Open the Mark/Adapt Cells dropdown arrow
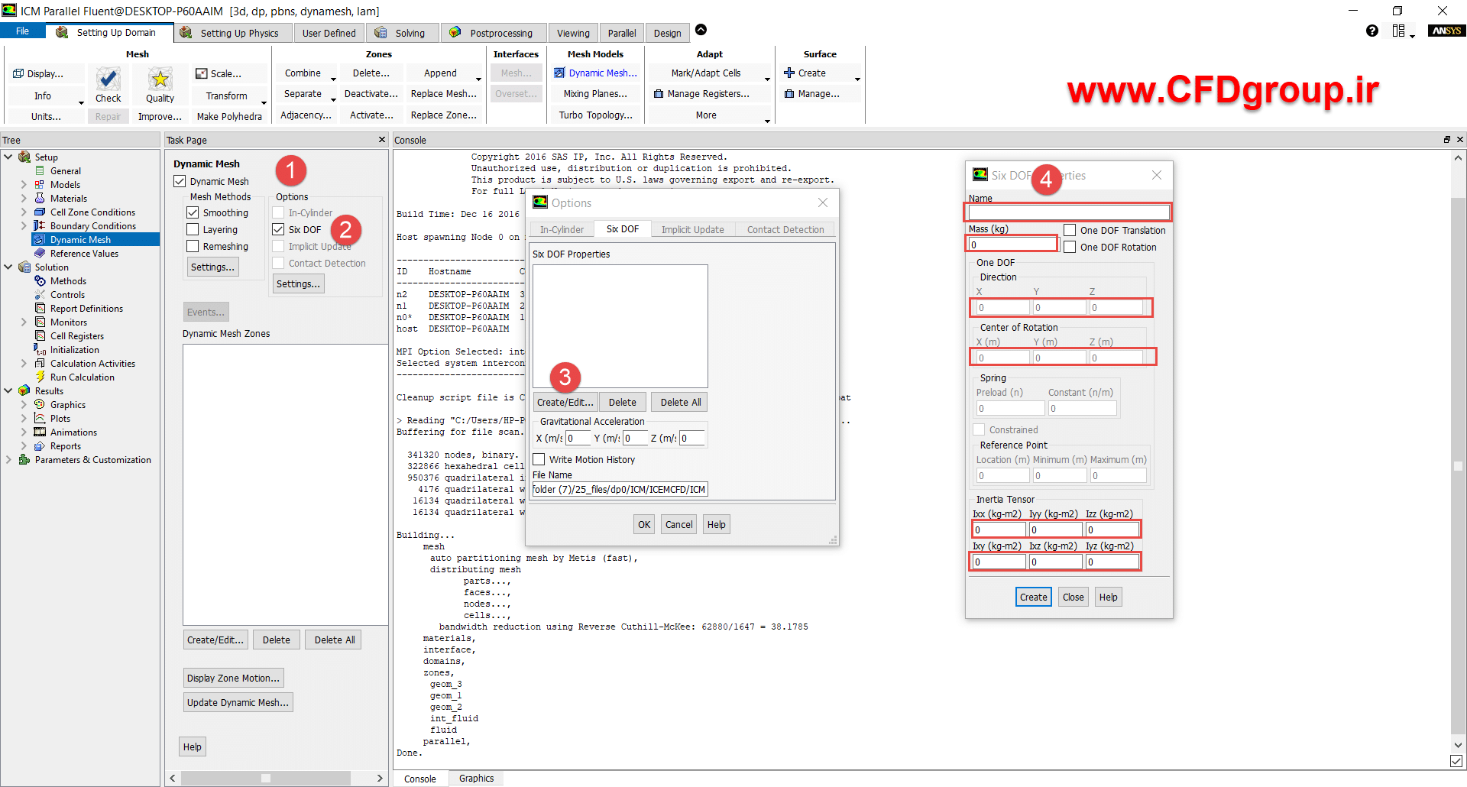Image resolution: width=1467 pixels, height=787 pixels. pos(767,78)
